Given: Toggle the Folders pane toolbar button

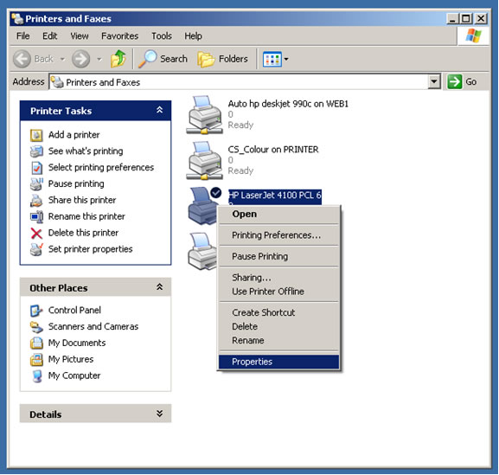Looking at the screenshot, I should coord(222,59).
